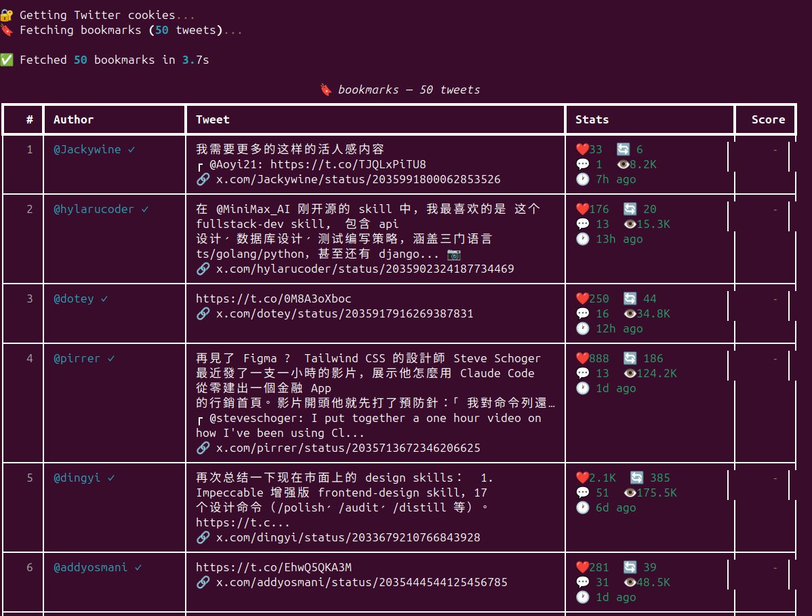812x616 pixels.
Task: Click the clock icon beside 12h ago
Action: pos(583,329)
